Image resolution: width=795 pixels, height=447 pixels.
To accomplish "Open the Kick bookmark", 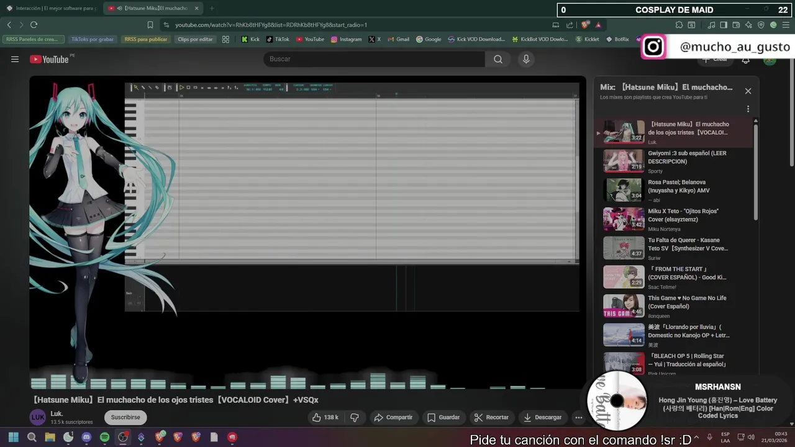I will [x=250, y=39].
